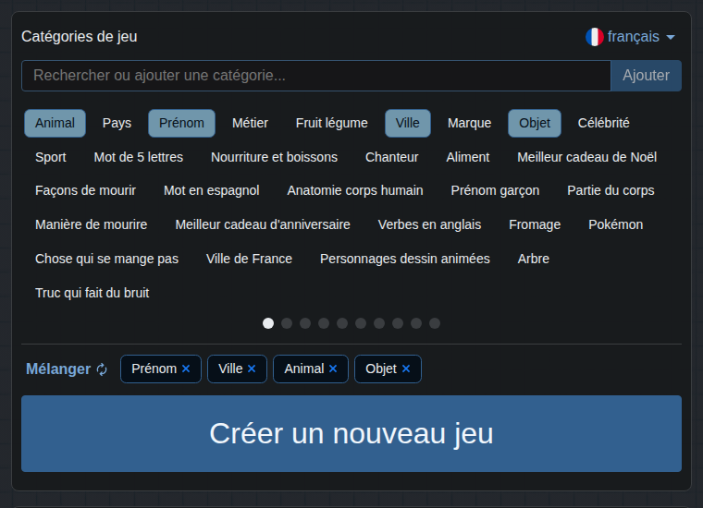Image resolution: width=703 pixels, height=508 pixels.
Task: Go to the seventh pagination dot
Action: tap(379, 323)
